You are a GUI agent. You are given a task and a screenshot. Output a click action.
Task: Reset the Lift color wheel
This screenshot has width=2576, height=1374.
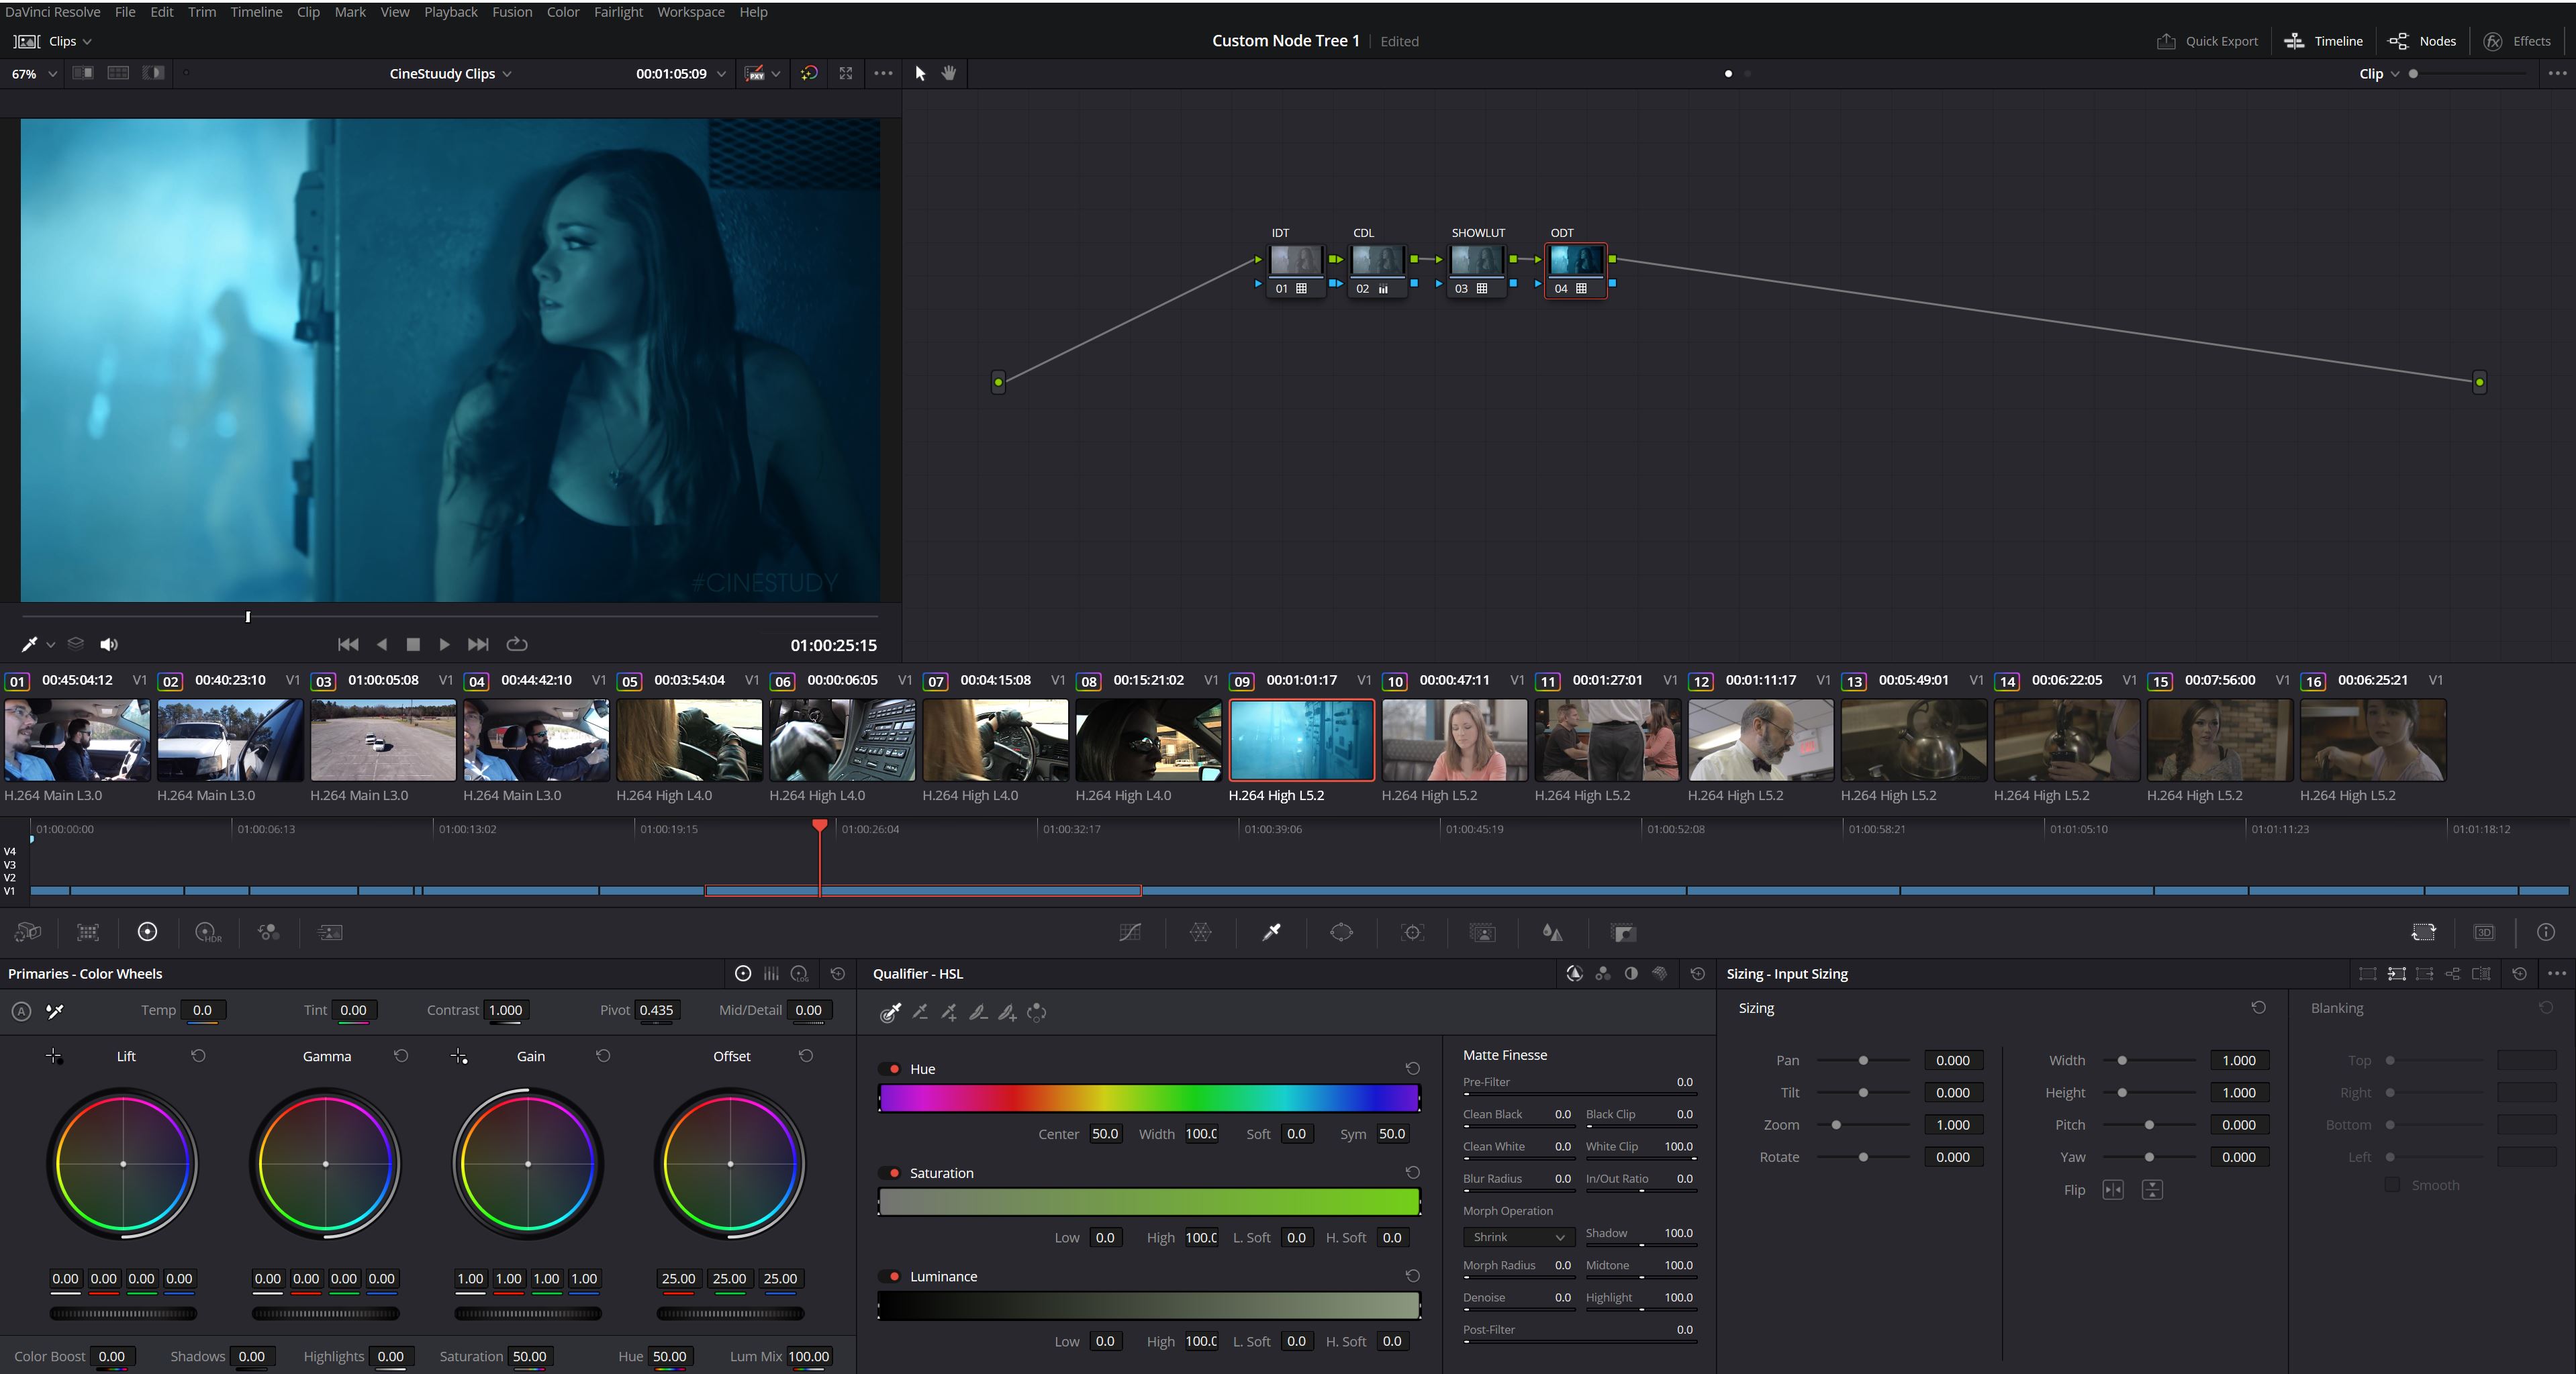(x=198, y=1056)
